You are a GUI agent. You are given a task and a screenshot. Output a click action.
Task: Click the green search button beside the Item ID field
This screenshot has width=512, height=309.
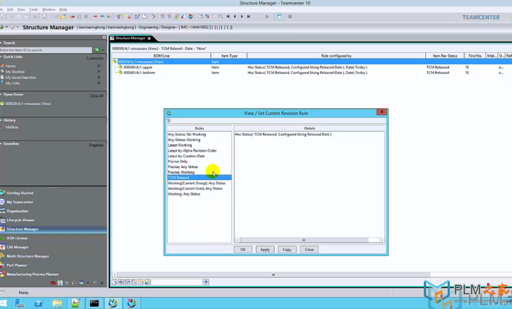click(97, 50)
